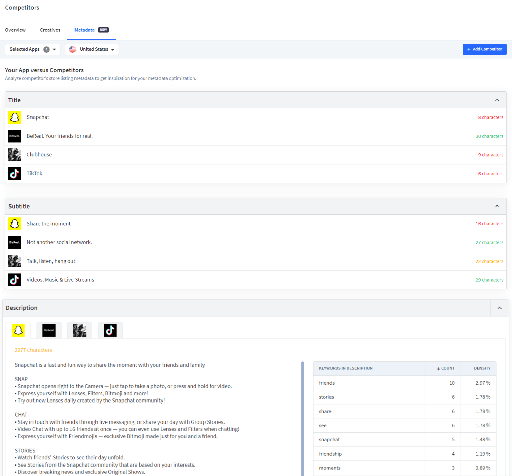Open the Selected Apps dropdown
Screen dimensions: 512x476
[x=33, y=49]
